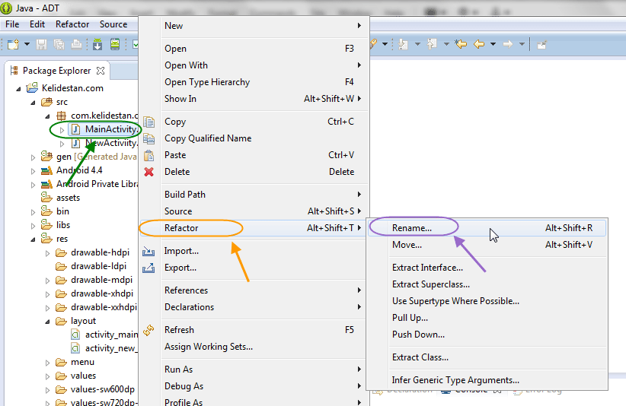Collapse the src folder
Screen dimensions: 626x406
33,103
